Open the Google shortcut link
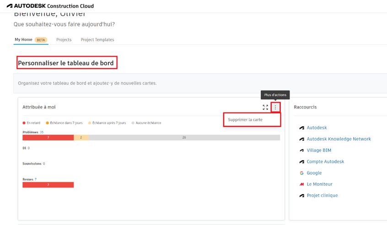 click(314, 173)
